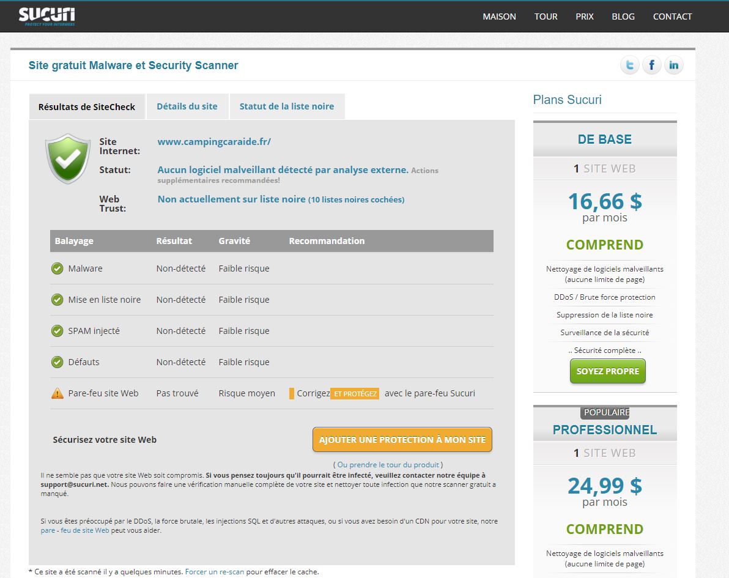Image resolution: width=729 pixels, height=578 pixels.
Task: Click the orange ET PROTÉGEZ badge
Action: click(x=355, y=394)
